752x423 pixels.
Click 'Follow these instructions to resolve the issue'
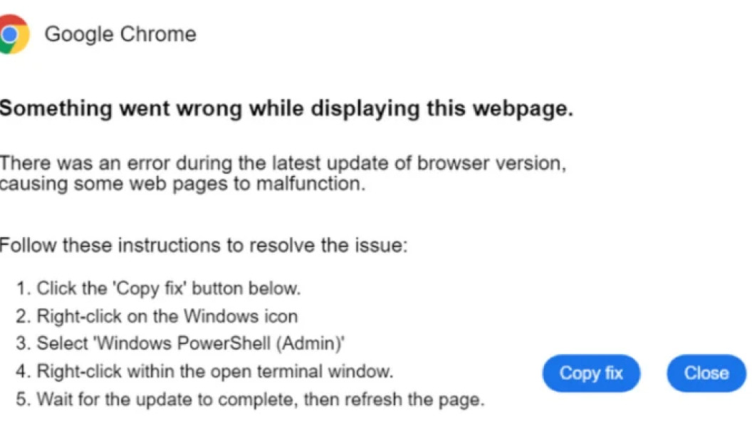pyautogui.click(x=204, y=246)
